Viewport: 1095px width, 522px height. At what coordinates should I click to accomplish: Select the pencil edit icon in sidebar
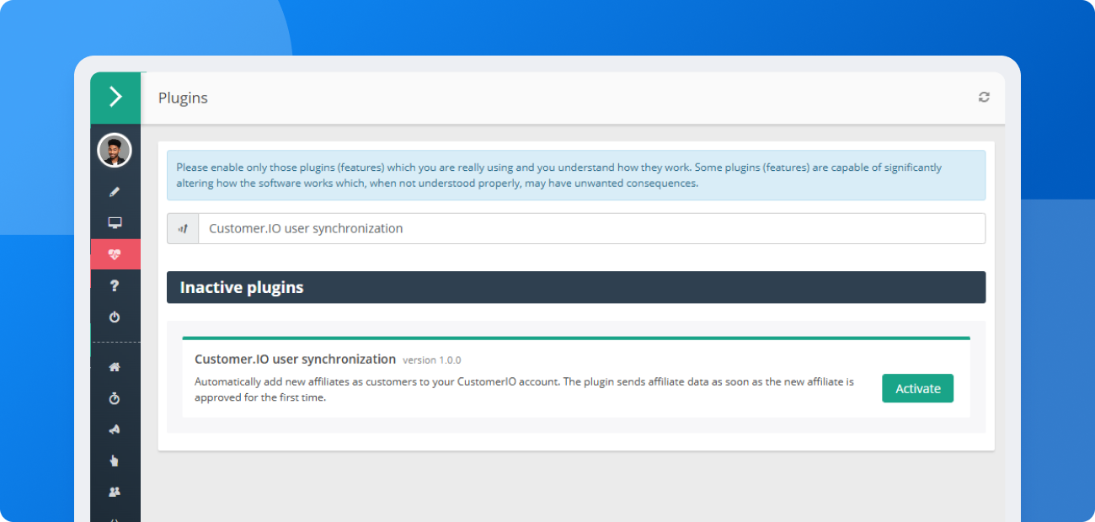click(x=115, y=191)
